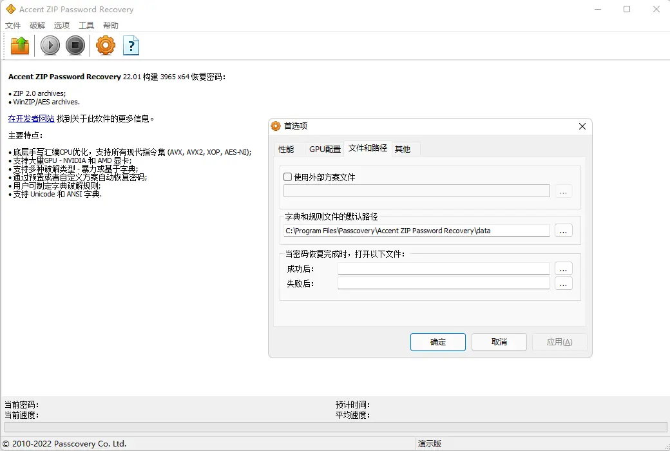Click the Passcovery copyright status text

click(65, 444)
